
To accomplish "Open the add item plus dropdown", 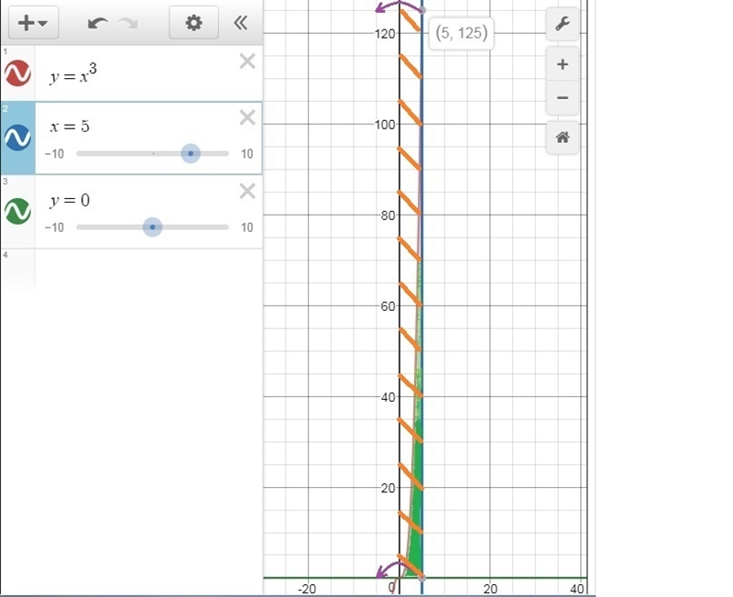I will tap(32, 22).
